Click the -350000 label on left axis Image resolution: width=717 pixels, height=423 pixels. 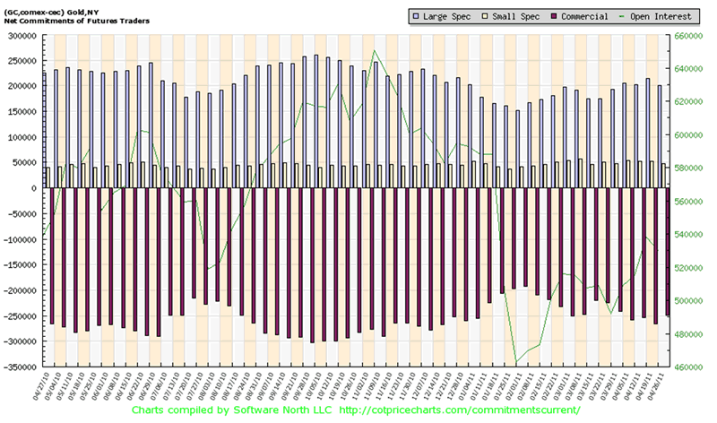[18, 367]
